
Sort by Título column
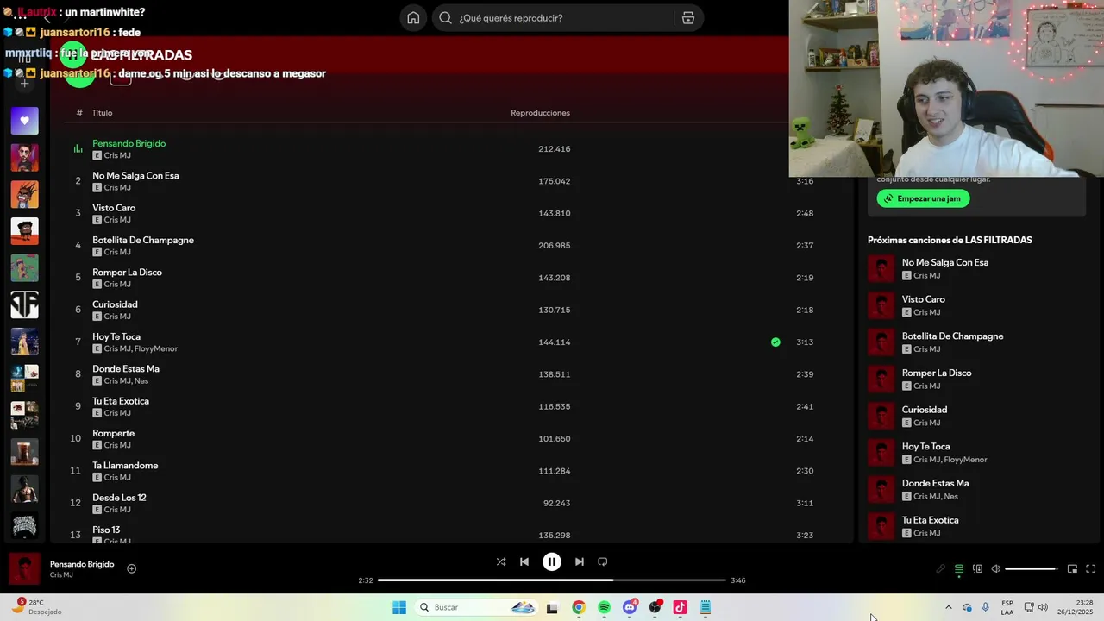102,113
